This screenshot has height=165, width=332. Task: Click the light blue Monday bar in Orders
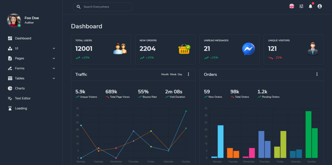[221, 142]
